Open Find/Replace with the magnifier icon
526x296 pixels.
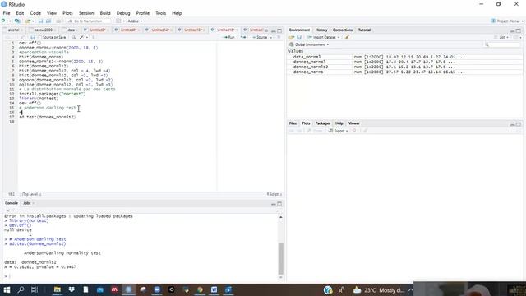click(x=73, y=37)
